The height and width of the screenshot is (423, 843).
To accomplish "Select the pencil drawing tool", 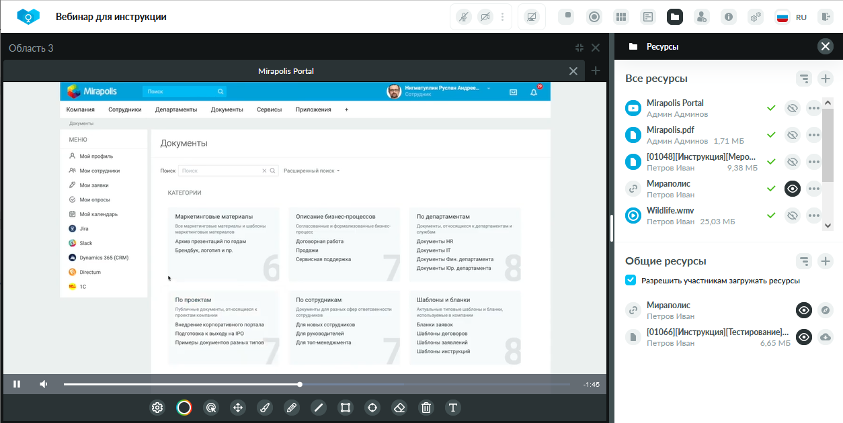I will tap(292, 408).
